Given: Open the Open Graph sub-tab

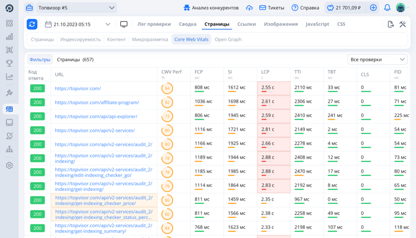Looking at the screenshot, I should 228,40.
